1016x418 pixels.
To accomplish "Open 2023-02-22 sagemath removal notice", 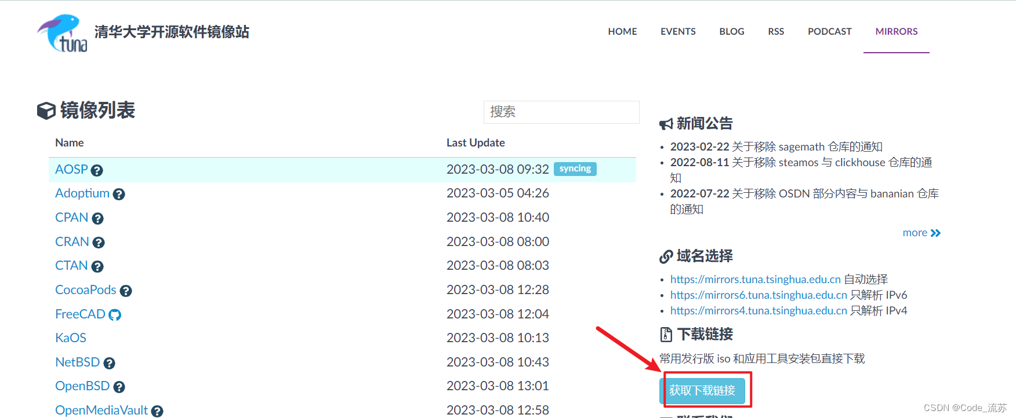I will pos(776,146).
